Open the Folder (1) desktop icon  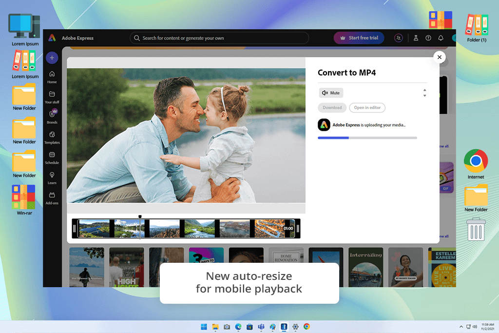(477, 28)
